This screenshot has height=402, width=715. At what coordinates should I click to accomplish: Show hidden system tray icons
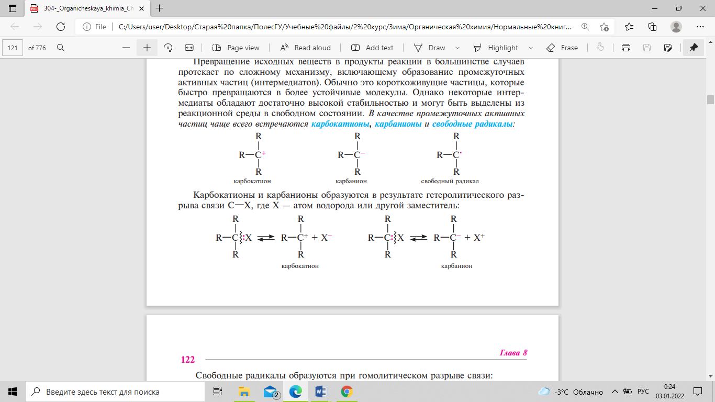pyautogui.click(x=614, y=392)
